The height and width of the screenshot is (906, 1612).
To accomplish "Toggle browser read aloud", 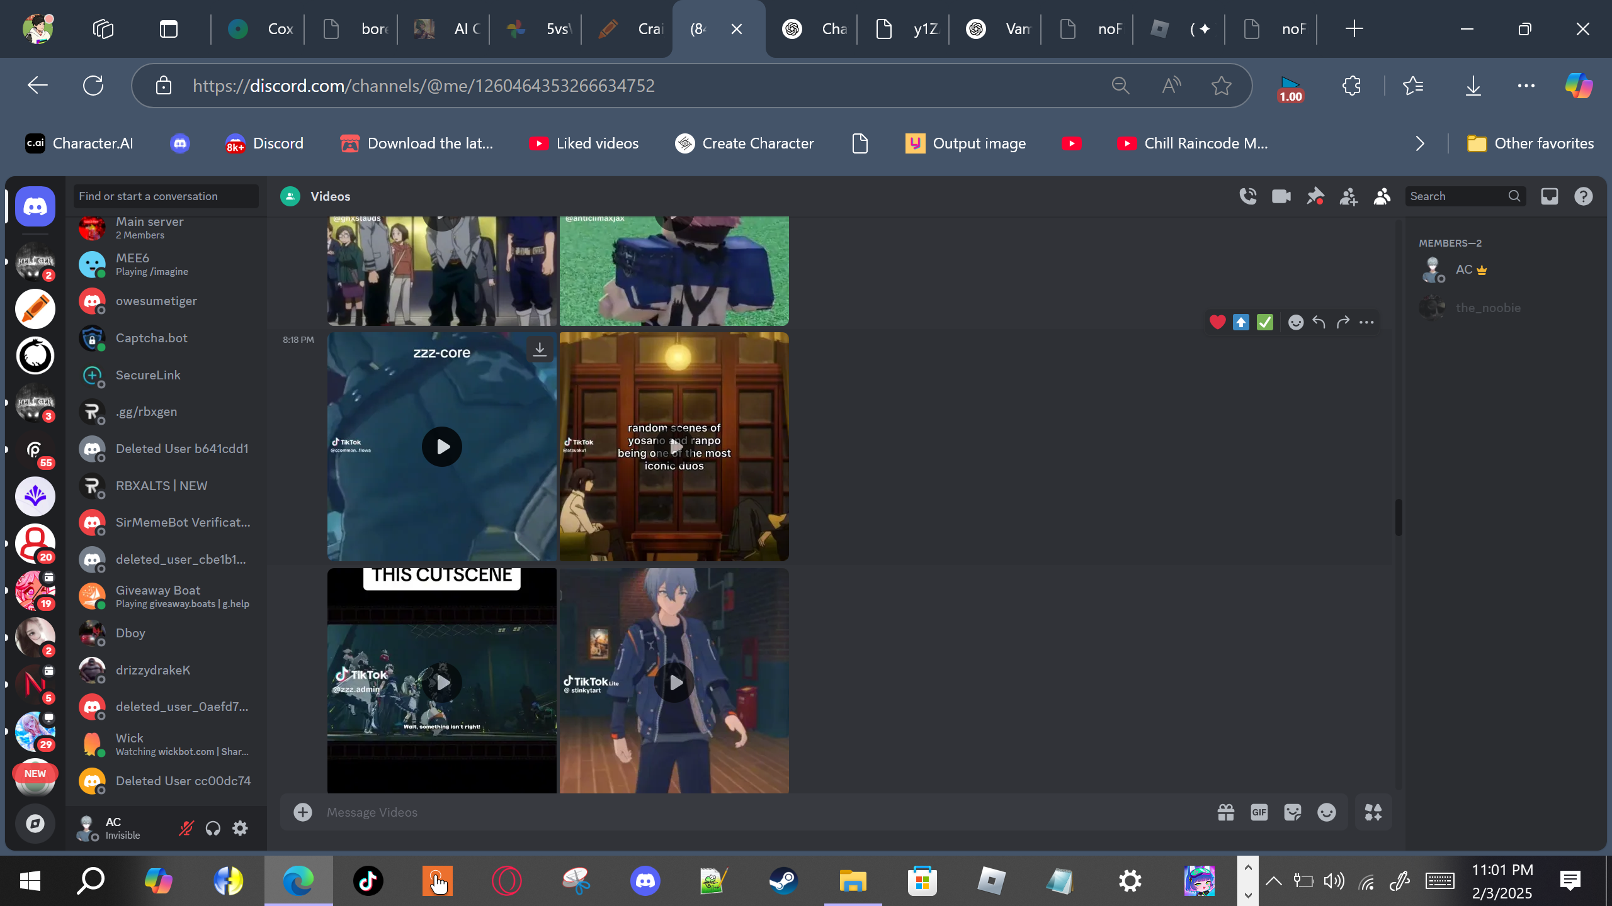I will click(x=1171, y=86).
